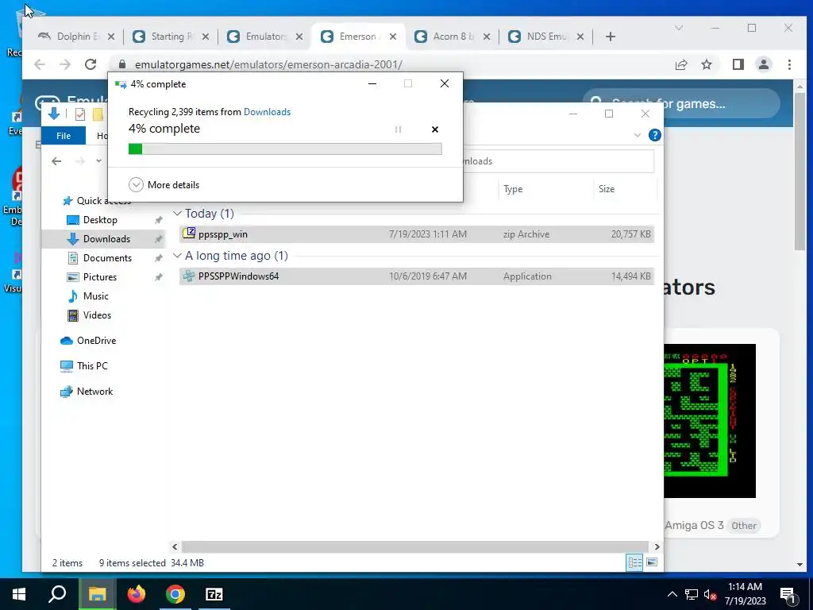
Task: Open Firefox from the taskbar
Action: coord(137,594)
